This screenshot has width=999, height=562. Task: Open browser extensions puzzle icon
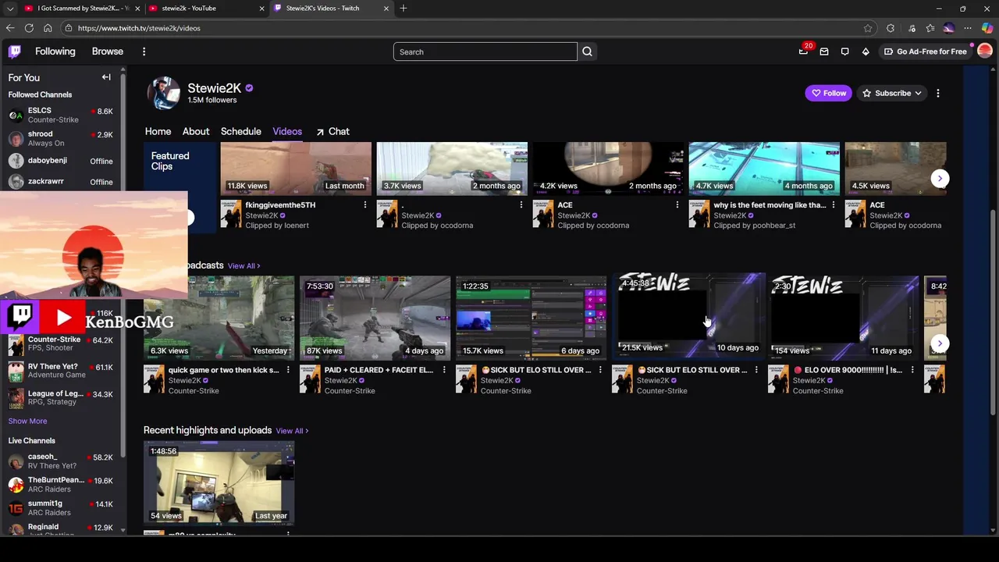[891, 28]
